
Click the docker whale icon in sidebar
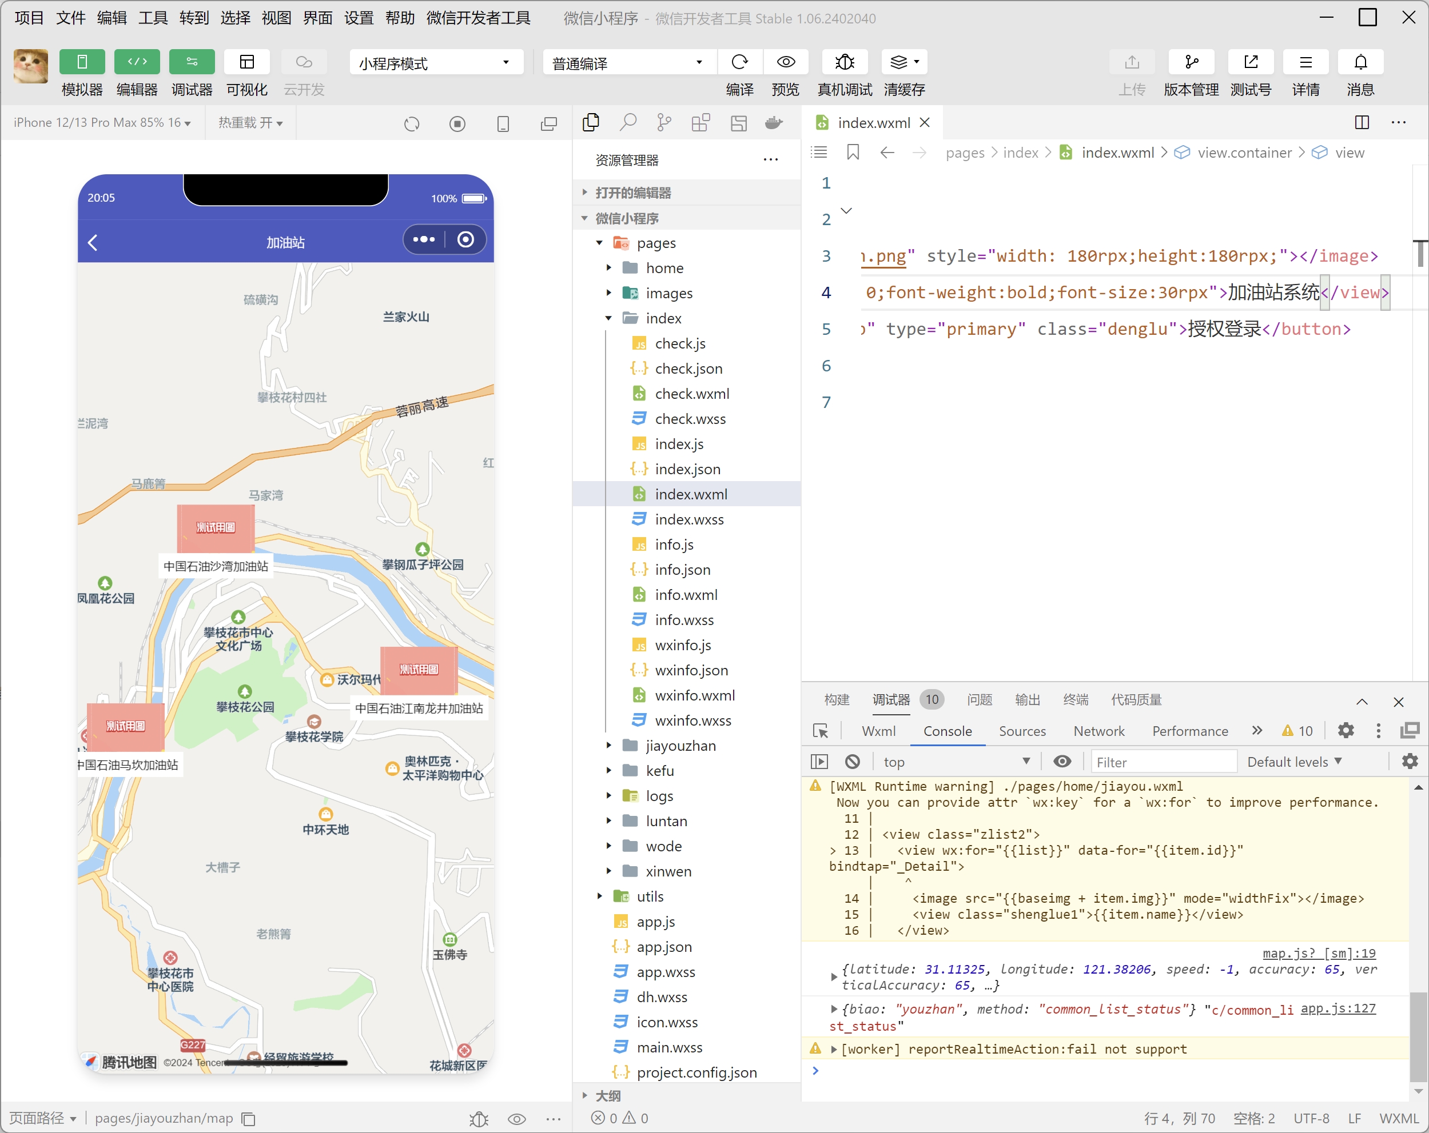[x=774, y=122]
